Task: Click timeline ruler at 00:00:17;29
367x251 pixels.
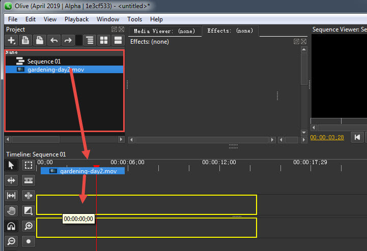Action: pyautogui.click(x=310, y=162)
